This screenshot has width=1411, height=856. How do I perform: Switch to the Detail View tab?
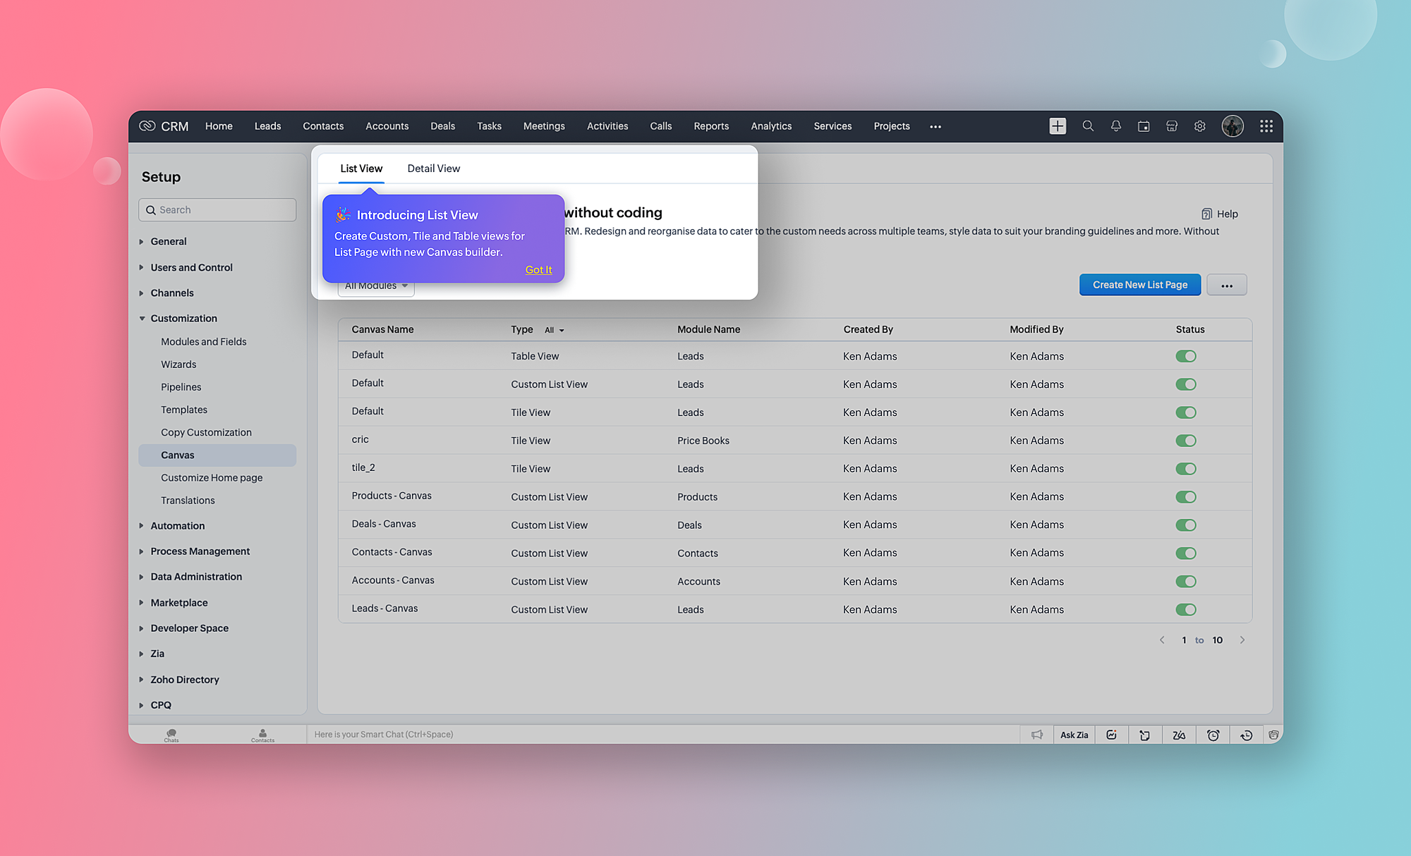point(433,169)
